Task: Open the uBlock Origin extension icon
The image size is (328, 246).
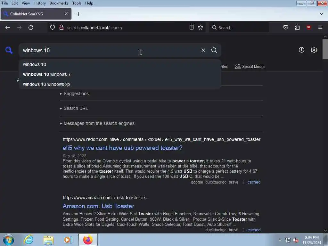Action: (309, 28)
